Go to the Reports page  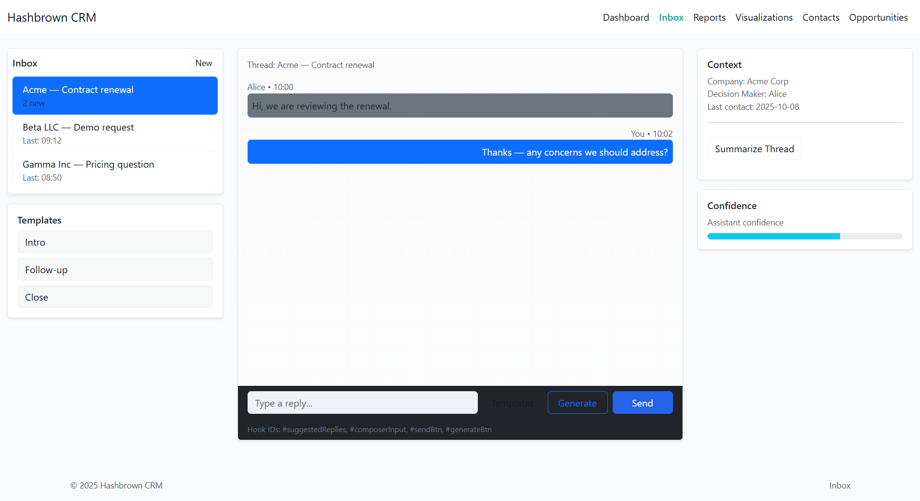709,17
